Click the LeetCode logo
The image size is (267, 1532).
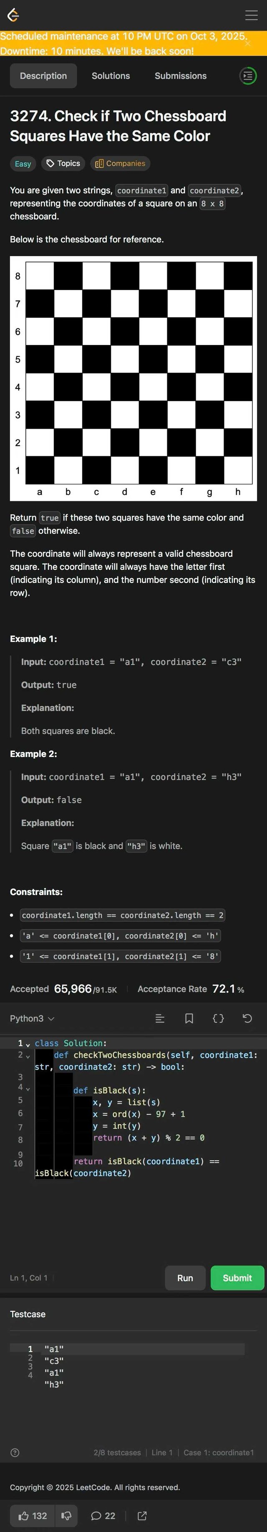click(13, 15)
